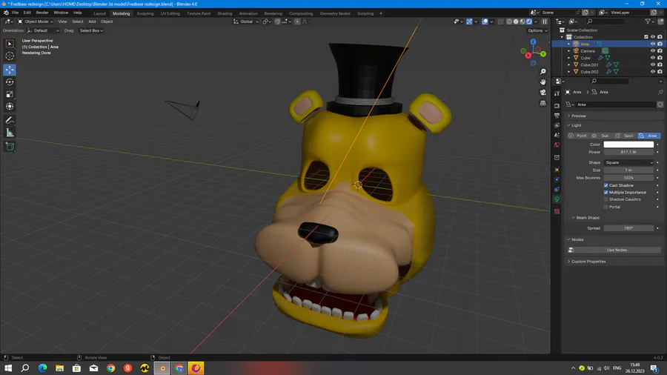
Task: Disable Multiple Importance checkbox
Action: tap(605, 192)
